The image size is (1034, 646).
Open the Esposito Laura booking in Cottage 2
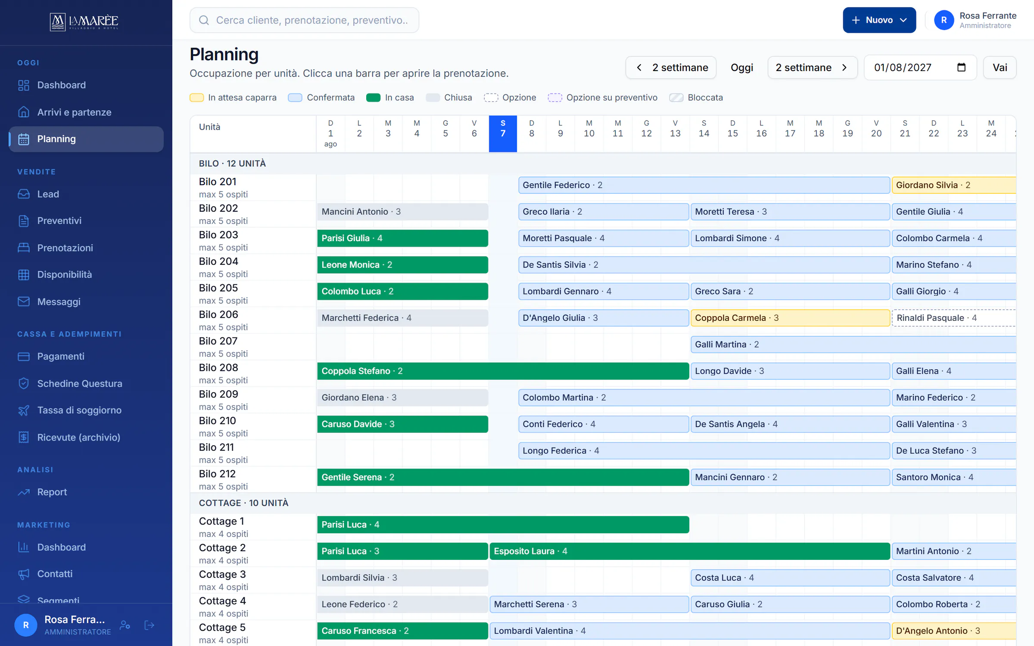coord(689,551)
